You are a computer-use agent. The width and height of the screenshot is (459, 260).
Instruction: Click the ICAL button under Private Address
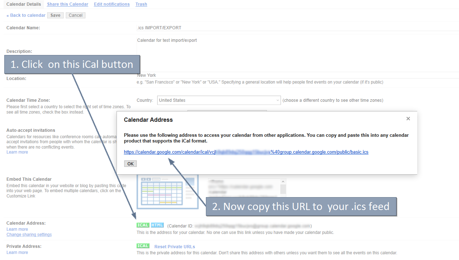point(143,246)
